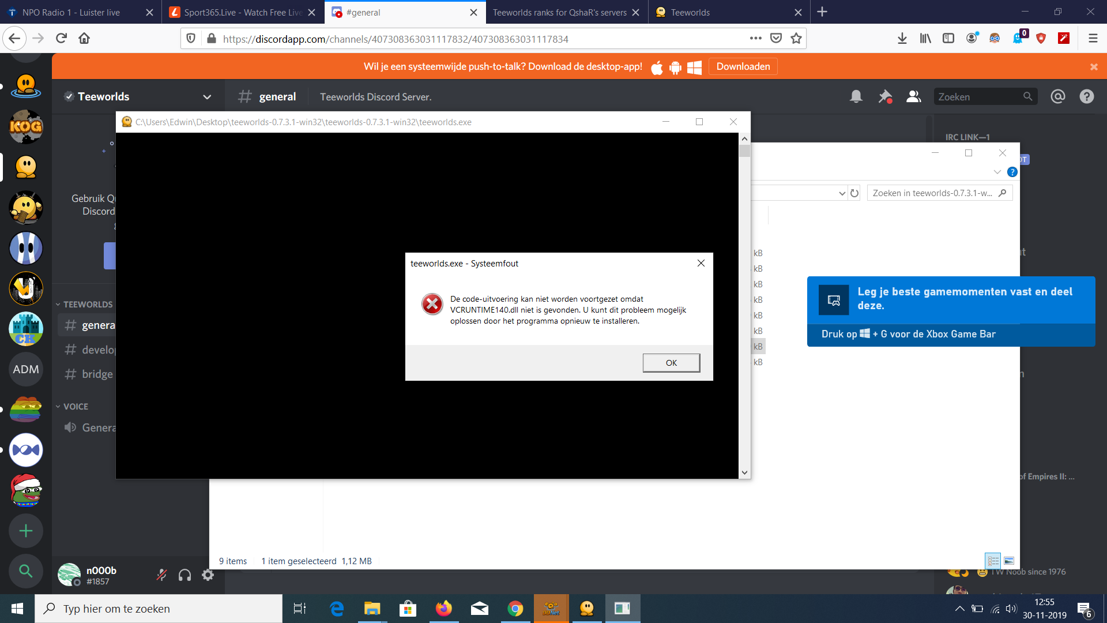The width and height of the screenshot is (1107, 623).
Task: Select the Santa-hat Pepe server icon
Action: point(26,490)
